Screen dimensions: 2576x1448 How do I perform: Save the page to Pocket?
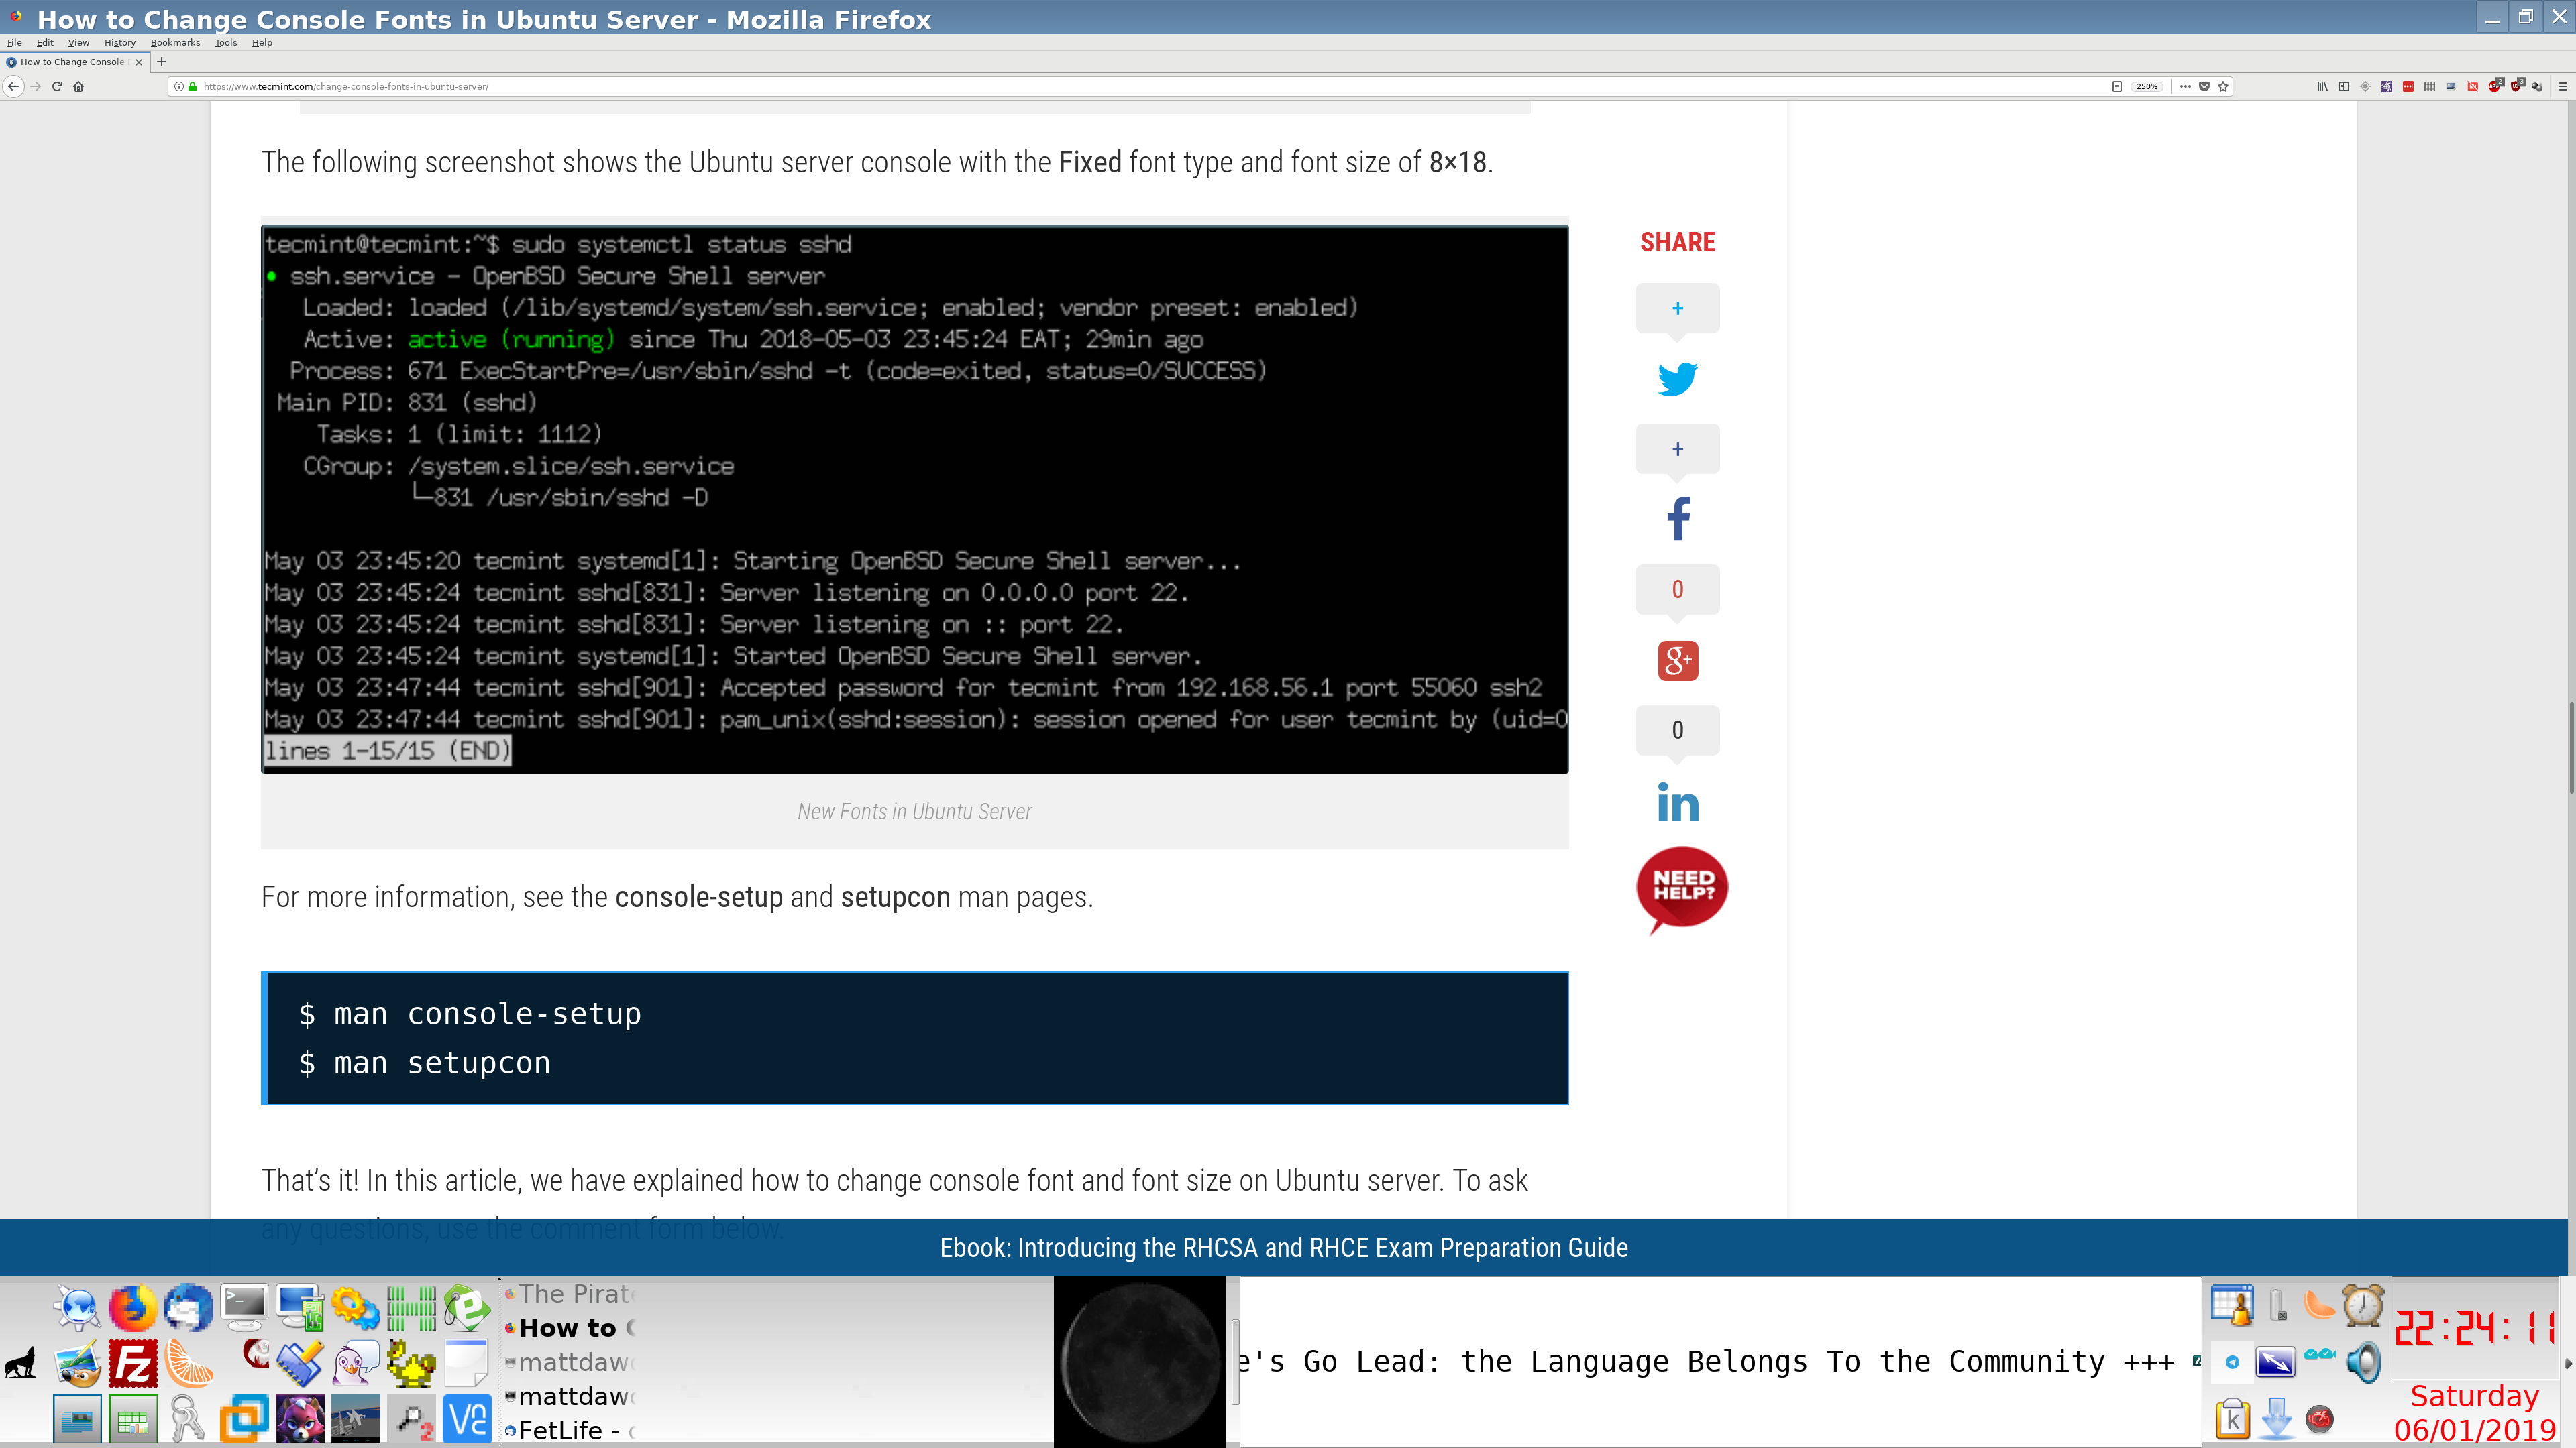coord(2204,86)
